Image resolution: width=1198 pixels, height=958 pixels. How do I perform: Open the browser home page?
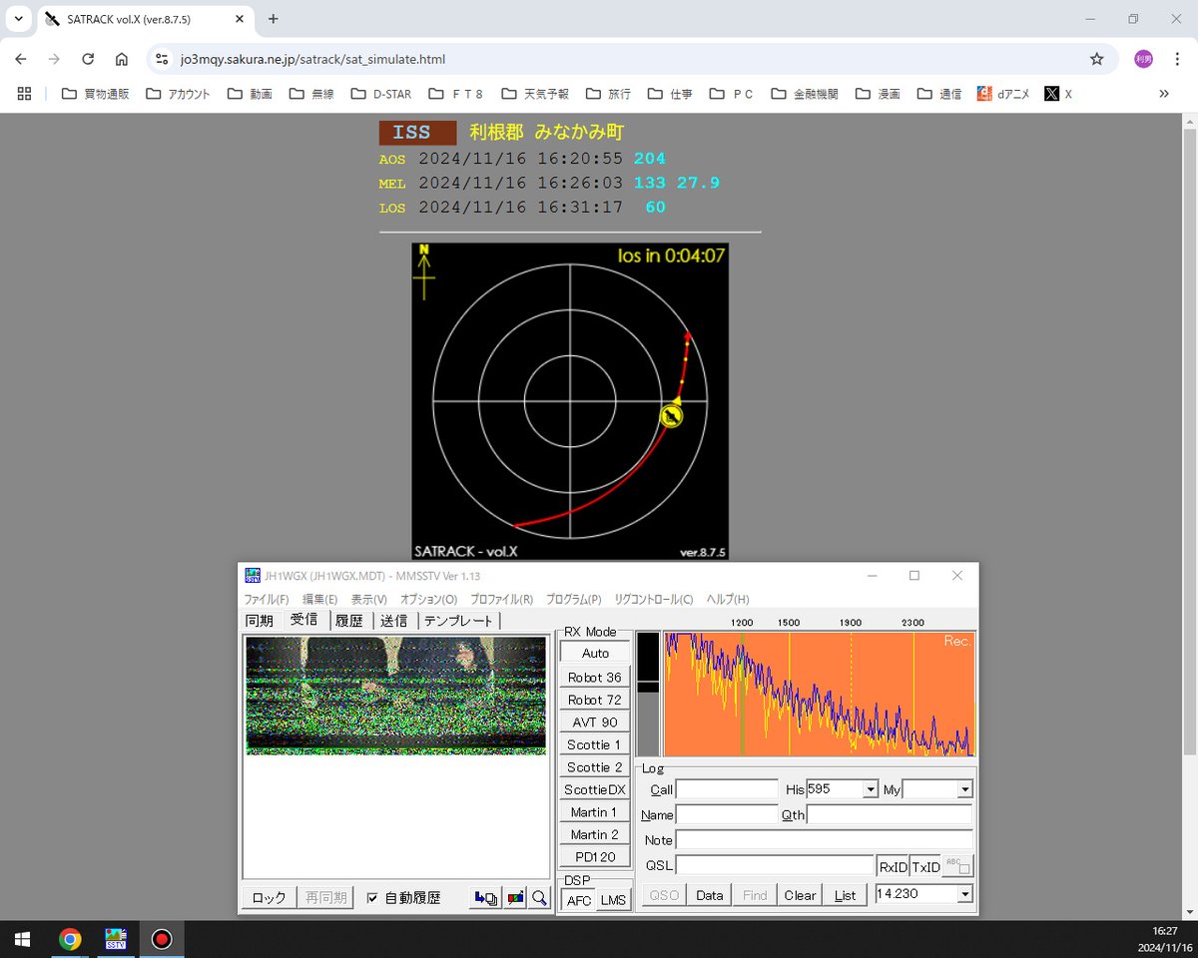click(x=121, y=59)
